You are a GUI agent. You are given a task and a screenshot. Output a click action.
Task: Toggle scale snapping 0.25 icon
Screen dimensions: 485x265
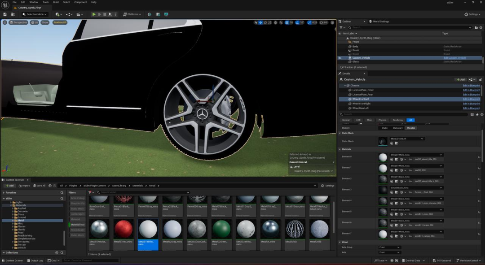pos(309,22)
